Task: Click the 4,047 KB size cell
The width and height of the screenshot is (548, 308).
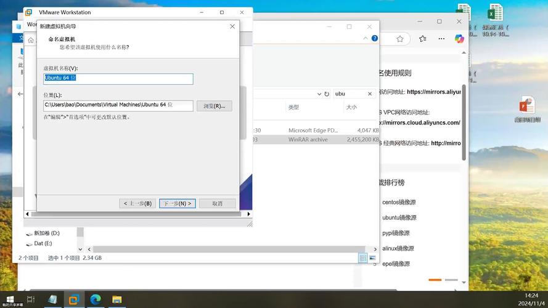Action: pyautogui.click(x=368, y=130)
